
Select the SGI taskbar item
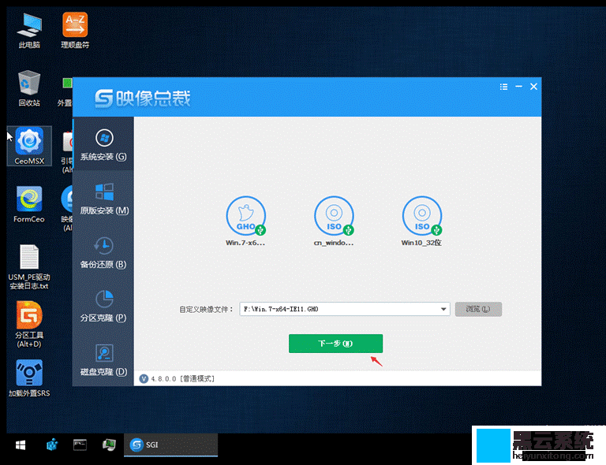[x=170, y=445]
